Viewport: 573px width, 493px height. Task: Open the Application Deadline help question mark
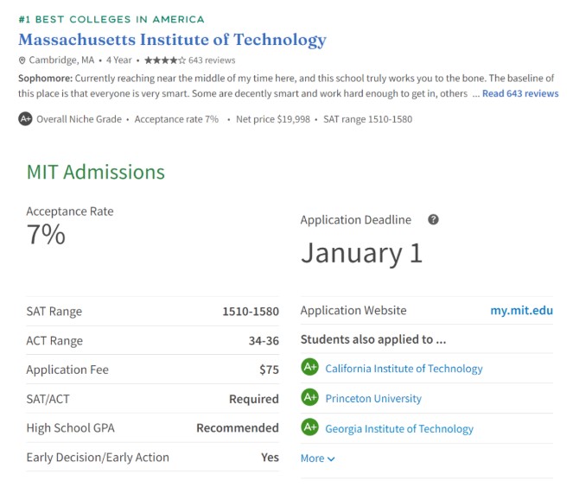click(x=433, y=219)
